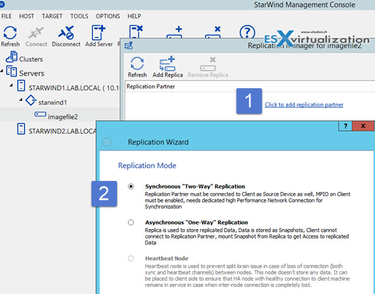The width and height of the screenshot is (375, 294).
Task: Click the Replication Wizard title text
Action: 158,142
